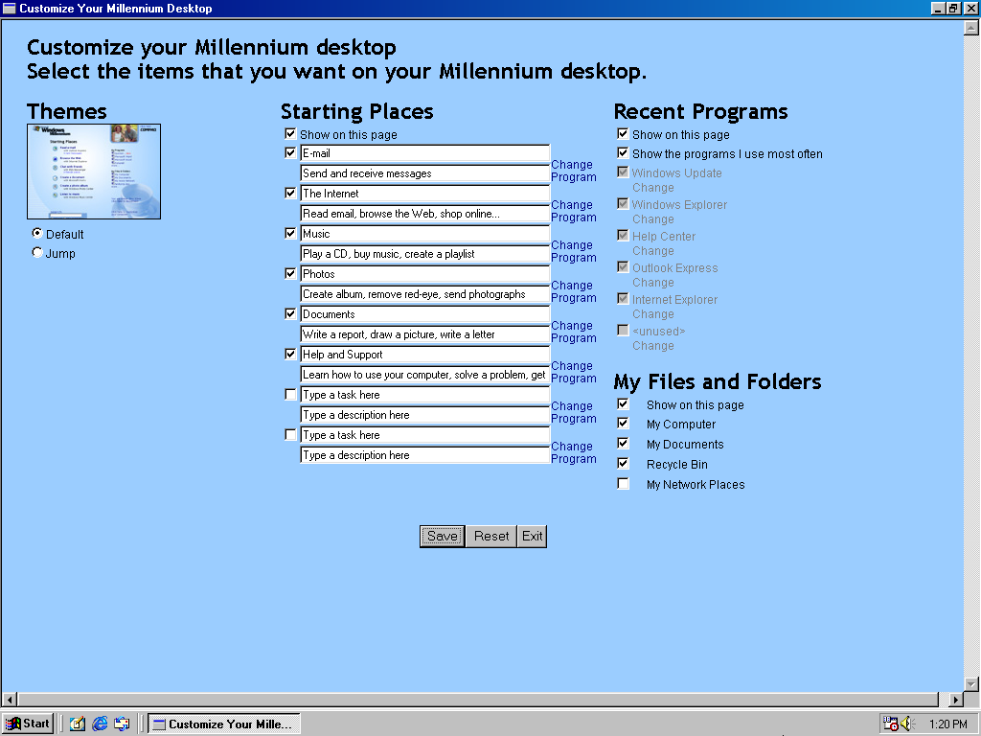Click the Play a CD description field
The image size is (981, 736).
point(424,253)
